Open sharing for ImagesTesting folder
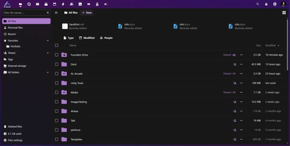290x146 pixels. (x=235, y=102)
